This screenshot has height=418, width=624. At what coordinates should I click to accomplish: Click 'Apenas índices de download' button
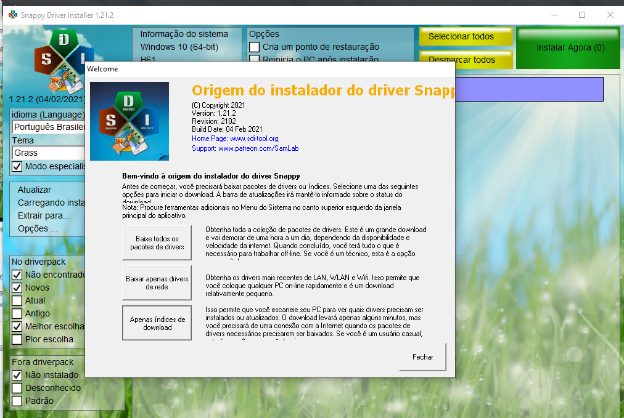(x=157, y=323)
